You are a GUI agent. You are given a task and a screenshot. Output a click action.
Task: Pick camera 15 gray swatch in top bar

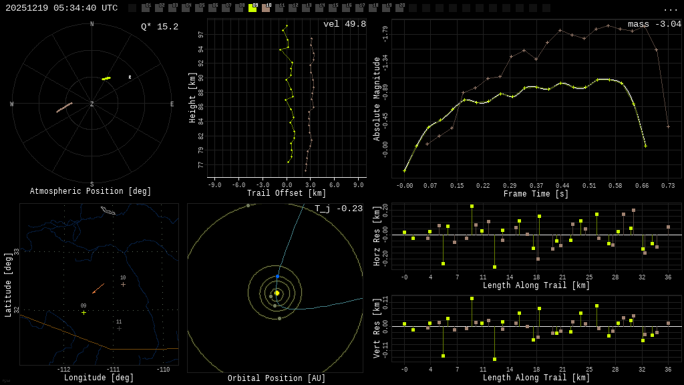pos(333,8)
